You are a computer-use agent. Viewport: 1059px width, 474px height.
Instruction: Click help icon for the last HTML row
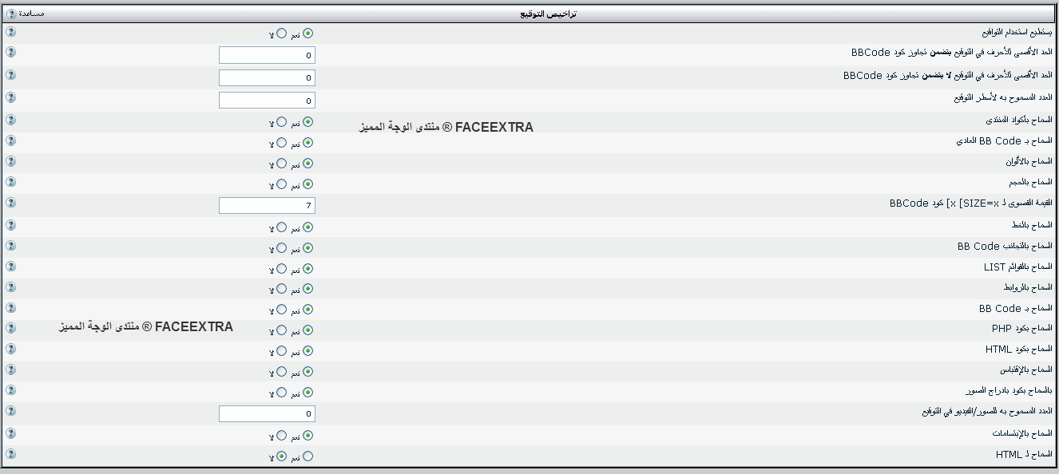pyautogui.click(x=10, y=453)
